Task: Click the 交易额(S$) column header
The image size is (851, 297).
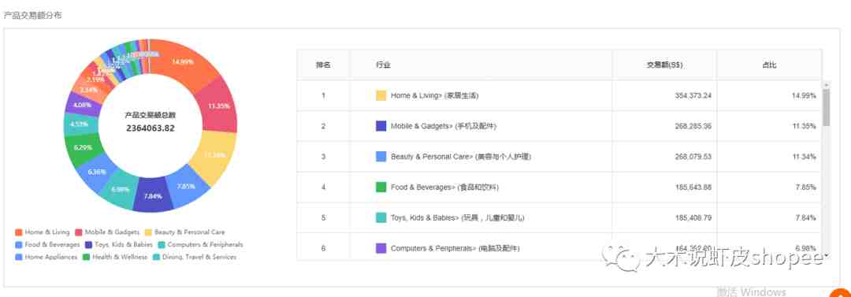Action: tap(664, 65)
